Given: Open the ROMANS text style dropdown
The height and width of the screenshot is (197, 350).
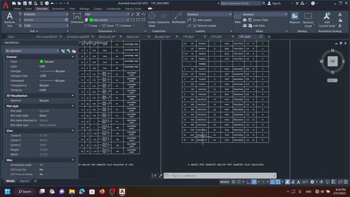Looking at the screenshot, I should [x=46, y=14].
